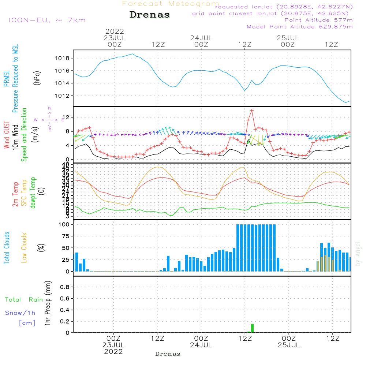Click the '10m Wind' label

click(x=15, y=137)
